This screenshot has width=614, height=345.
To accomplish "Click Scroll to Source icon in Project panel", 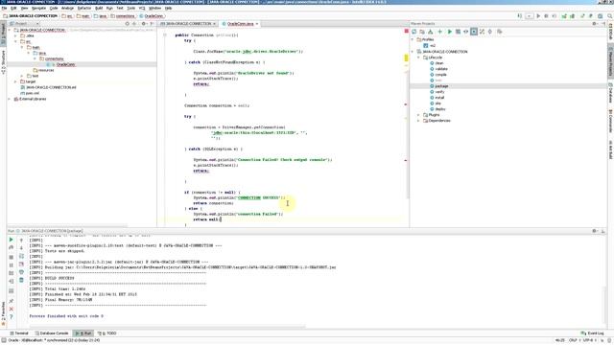I will tap(127, 24).
